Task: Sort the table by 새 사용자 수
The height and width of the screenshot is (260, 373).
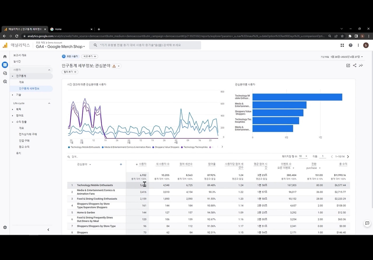Action: (163, 164)
